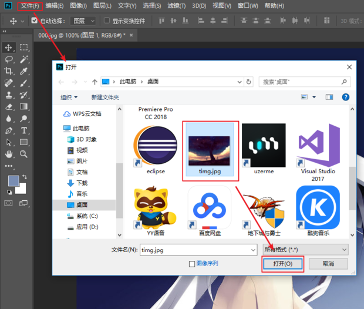Open the recent locations dropdown arrow
This screenshot has height=309, width=364.
[86, 82]
